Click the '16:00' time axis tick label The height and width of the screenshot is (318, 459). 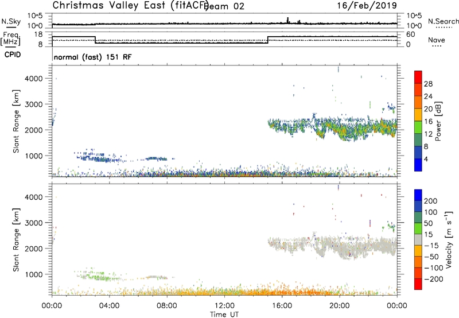tap(282, 306)
